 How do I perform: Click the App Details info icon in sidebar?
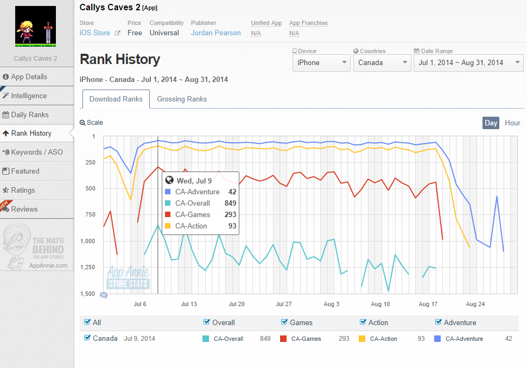(6, 77)
